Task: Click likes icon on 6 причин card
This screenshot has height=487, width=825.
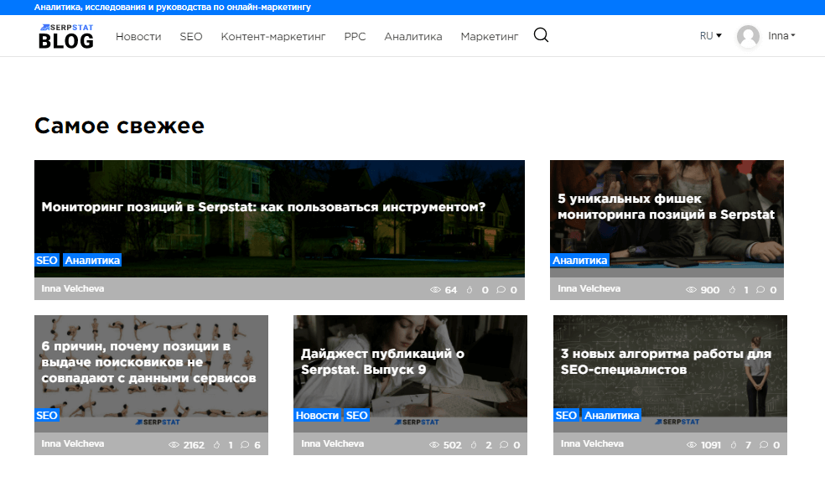Action: [216, 445]
